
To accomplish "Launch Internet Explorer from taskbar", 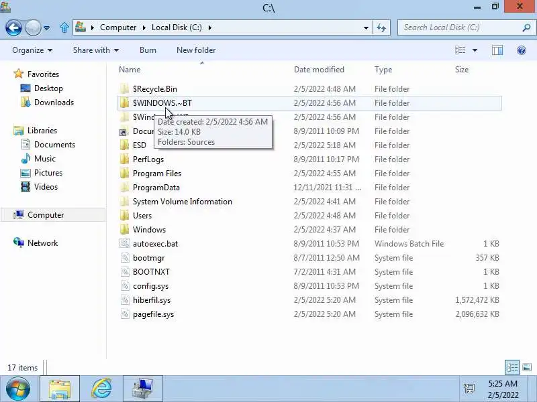I will point(101,389).
